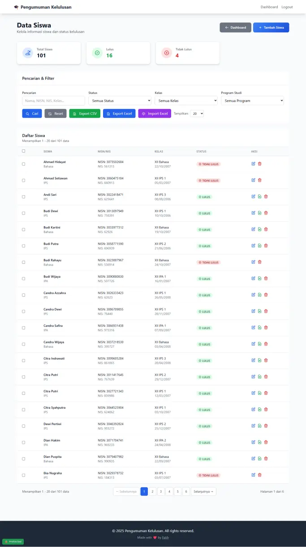
Task: Open Dashboard in the top navigation
Action: pyautogui.click(x=269, y=7)
